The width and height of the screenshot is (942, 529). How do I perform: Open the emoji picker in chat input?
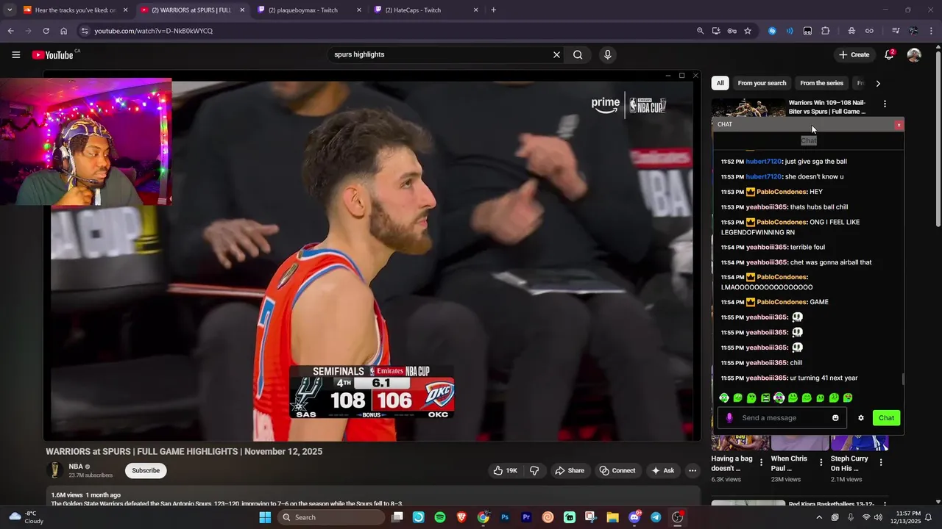tap(835, 418)
